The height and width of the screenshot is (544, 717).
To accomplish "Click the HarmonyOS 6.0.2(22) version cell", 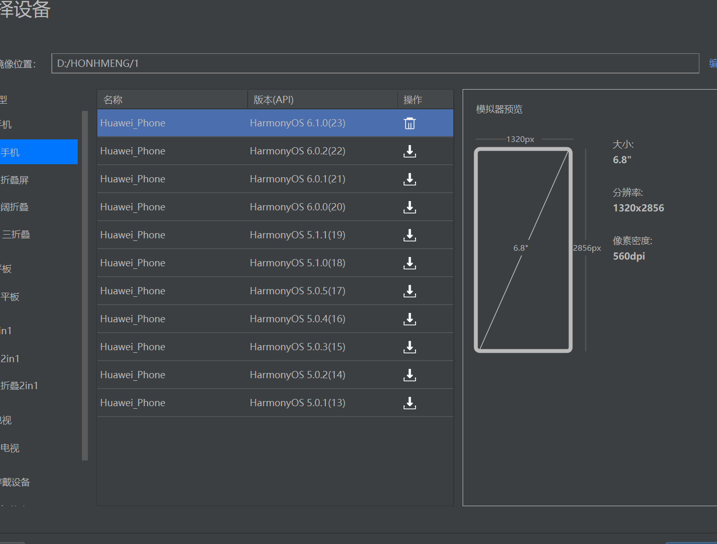I will click(x=297, y=151).
